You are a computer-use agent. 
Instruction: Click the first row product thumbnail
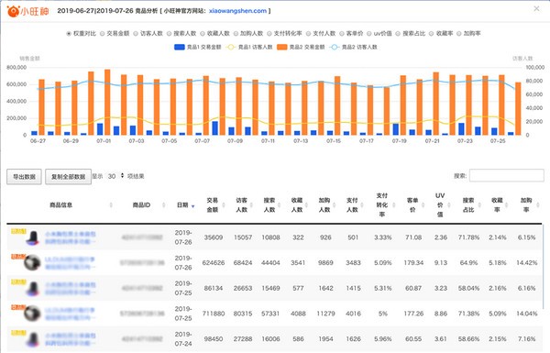(x=33, y=237)
